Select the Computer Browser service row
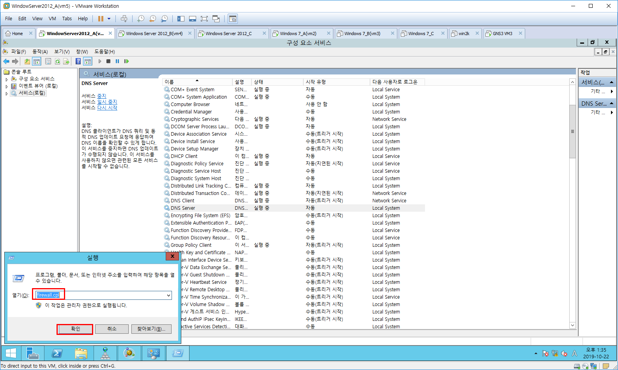 294,104
